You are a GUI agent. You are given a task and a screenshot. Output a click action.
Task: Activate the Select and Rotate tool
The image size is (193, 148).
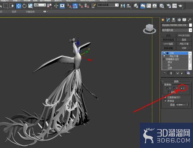(24, 6)
